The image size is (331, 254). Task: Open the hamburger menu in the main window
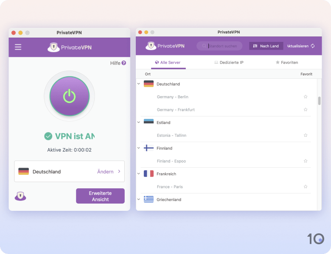pos(18,47)
